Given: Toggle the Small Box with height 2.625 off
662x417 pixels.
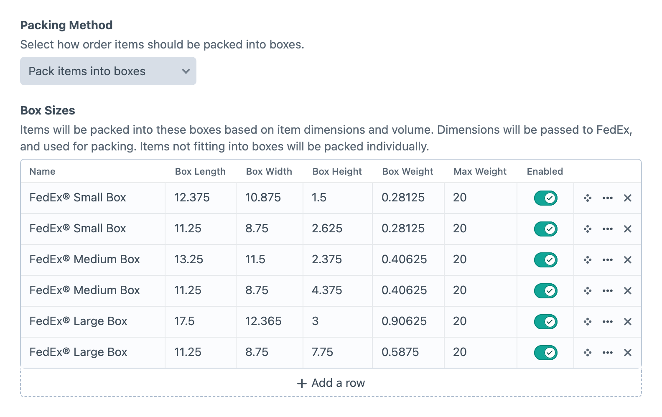Looking at the screenshot, I should click(x=546, y=229).
